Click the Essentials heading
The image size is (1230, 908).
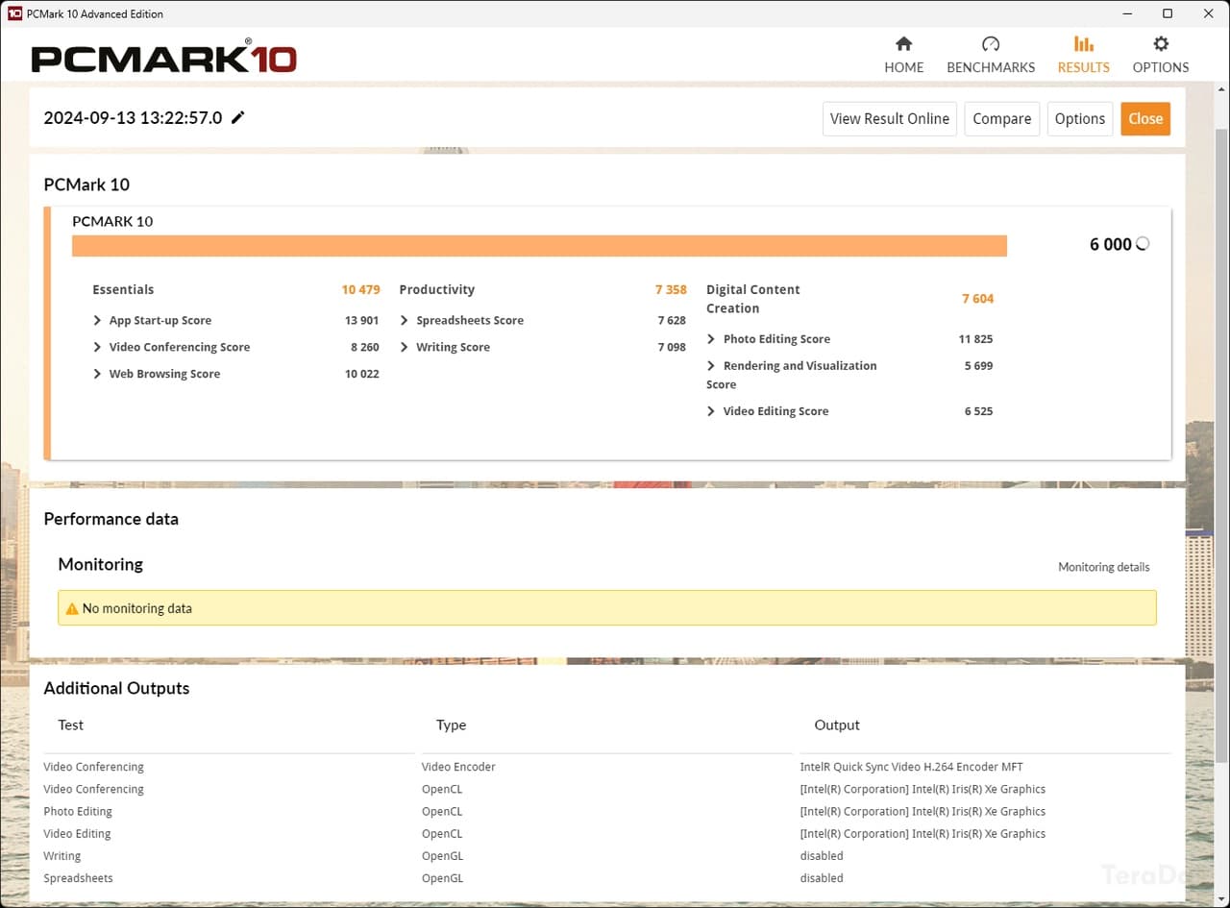click(x=123, y=289)
